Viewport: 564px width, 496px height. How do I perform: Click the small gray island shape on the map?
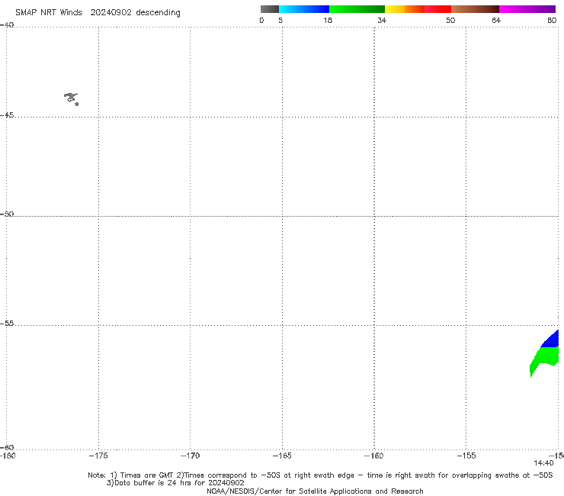pos(71,98)
